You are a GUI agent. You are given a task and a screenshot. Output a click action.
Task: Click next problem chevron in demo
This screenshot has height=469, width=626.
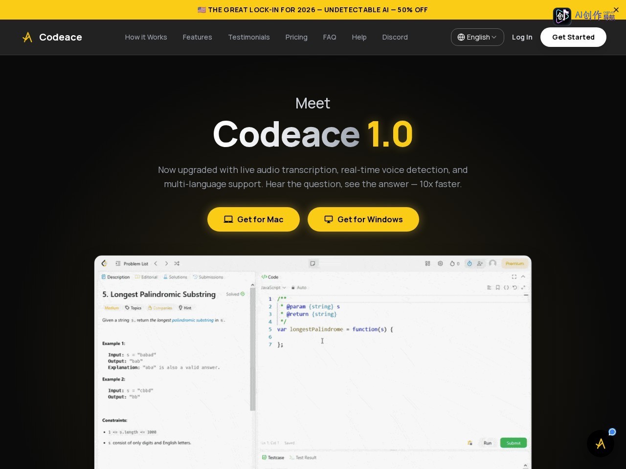tap(166, 263)
